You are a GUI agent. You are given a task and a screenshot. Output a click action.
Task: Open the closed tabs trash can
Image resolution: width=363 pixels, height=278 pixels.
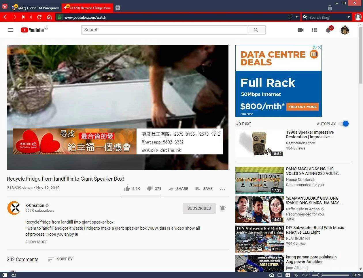tap(330, 8)
